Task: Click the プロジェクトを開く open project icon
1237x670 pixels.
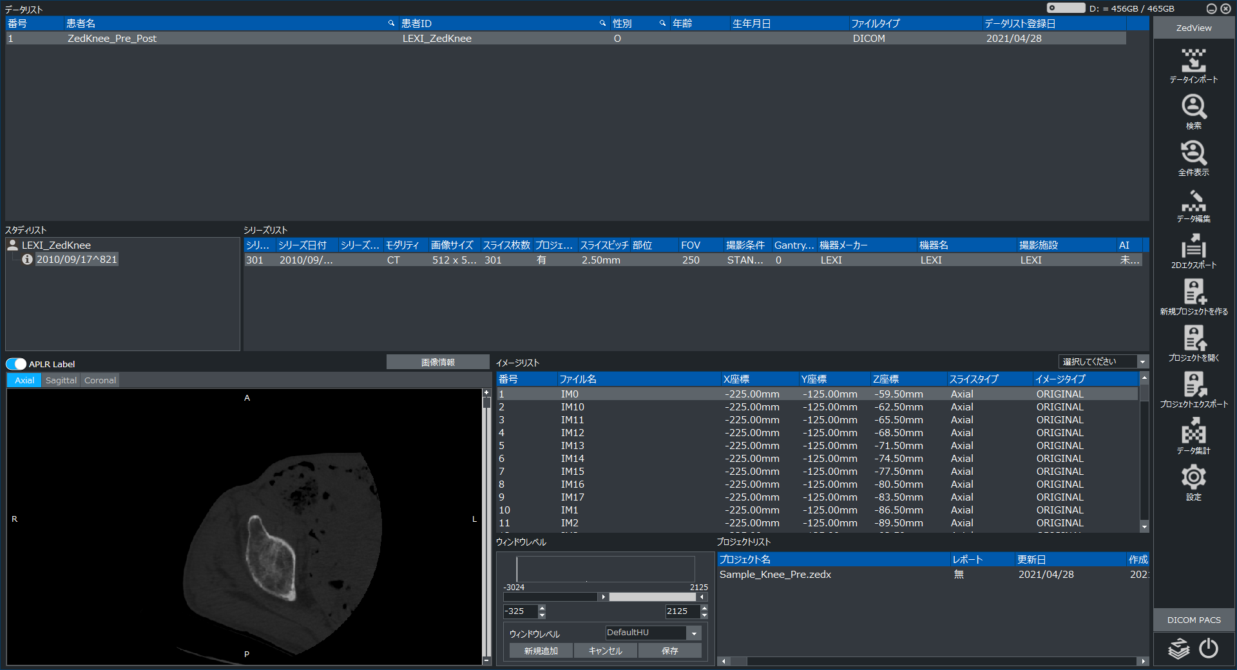Action: [1193, 344]
